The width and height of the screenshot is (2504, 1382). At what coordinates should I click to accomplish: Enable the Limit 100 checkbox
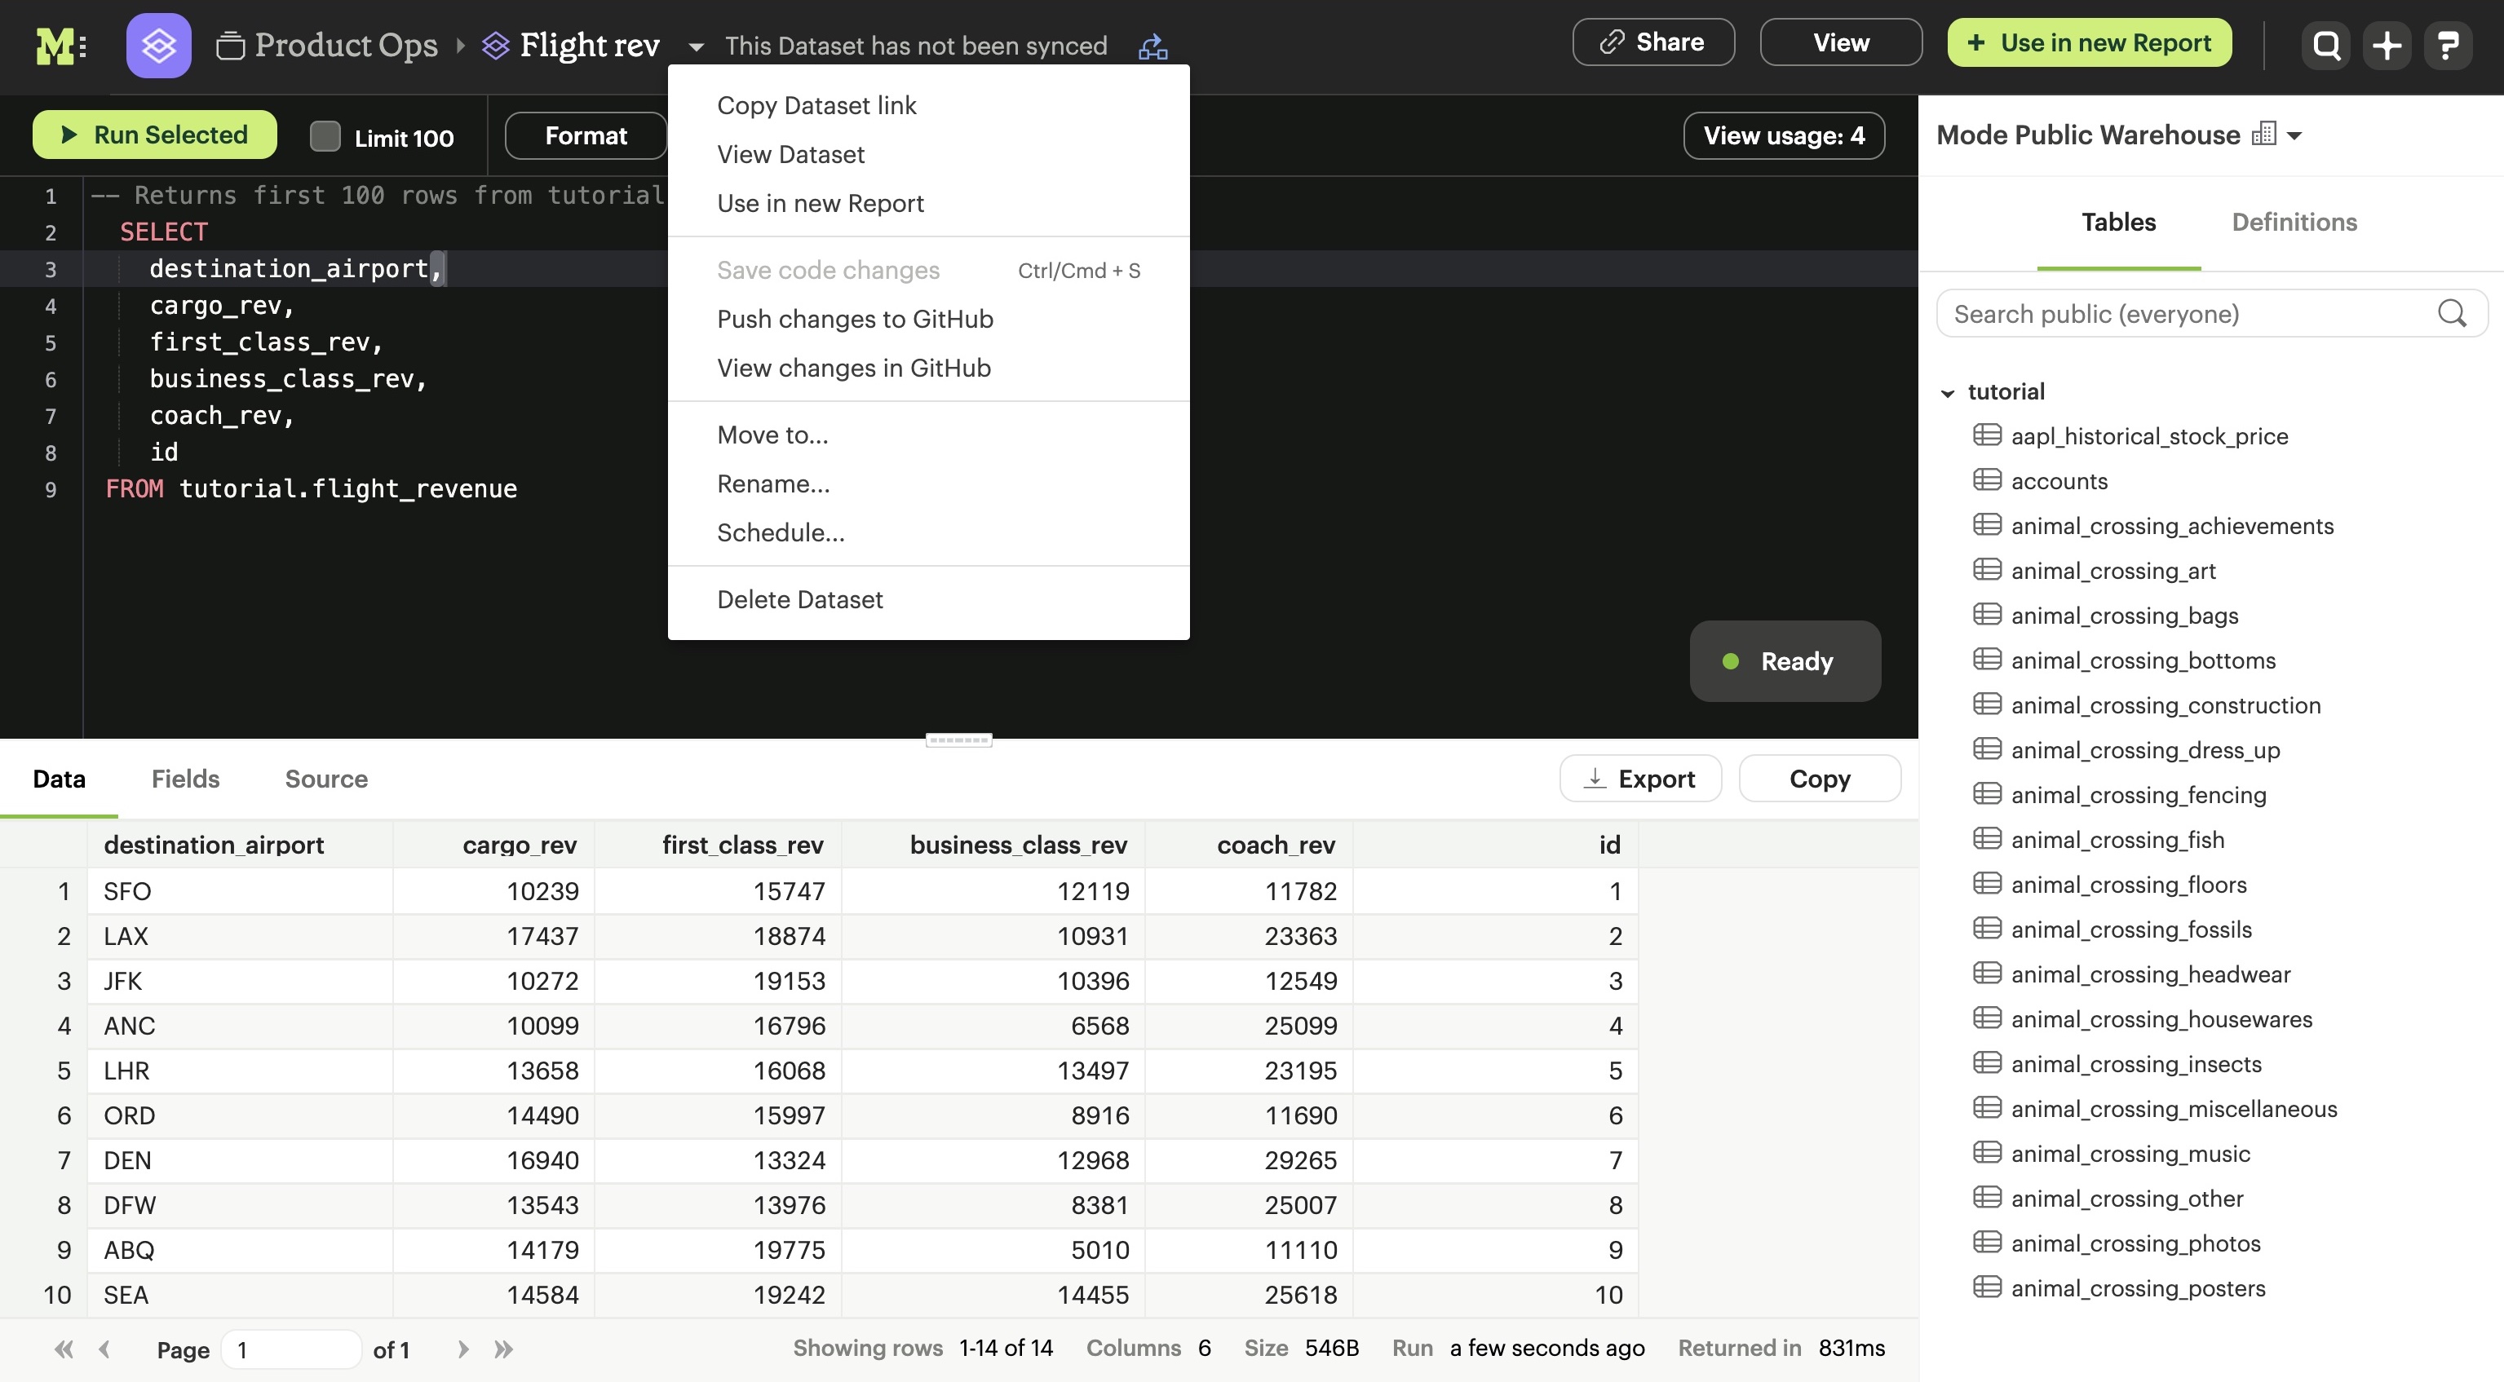click(x=325, y=136)
